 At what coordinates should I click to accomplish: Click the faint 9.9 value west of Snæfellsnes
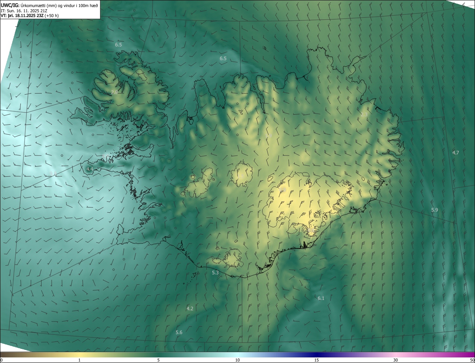click(53, 174)
